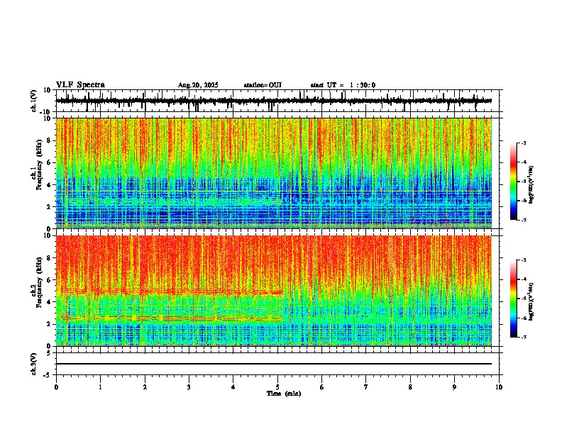Click time axis tick label "10"

[x=499, y=387]
